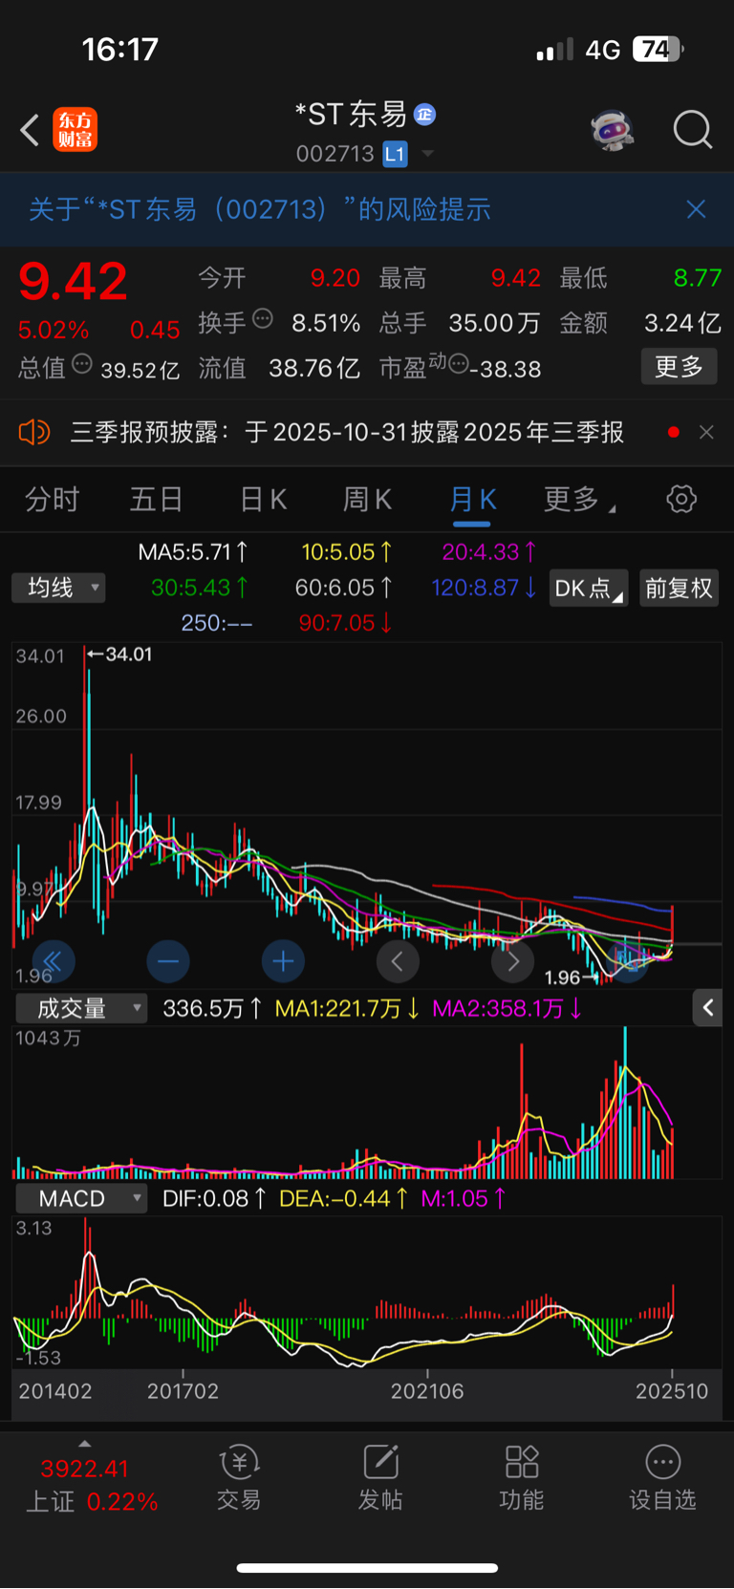
Task: Tap the 60:6.05 moving average value
Action: 344,588
